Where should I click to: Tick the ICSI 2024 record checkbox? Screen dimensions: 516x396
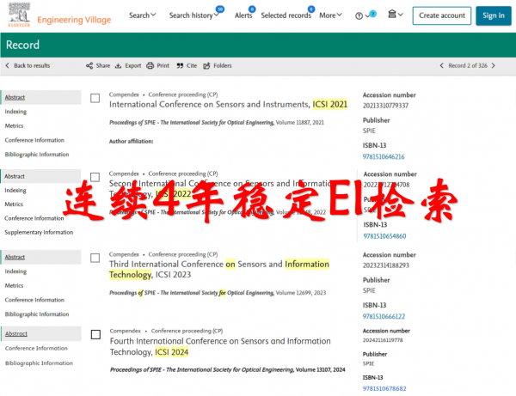click(95, 334)
